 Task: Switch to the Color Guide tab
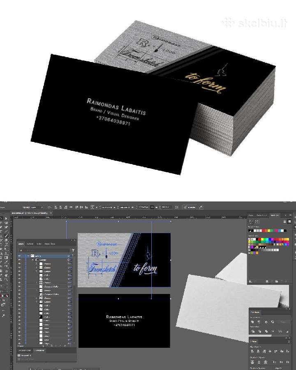coord(262,215)
